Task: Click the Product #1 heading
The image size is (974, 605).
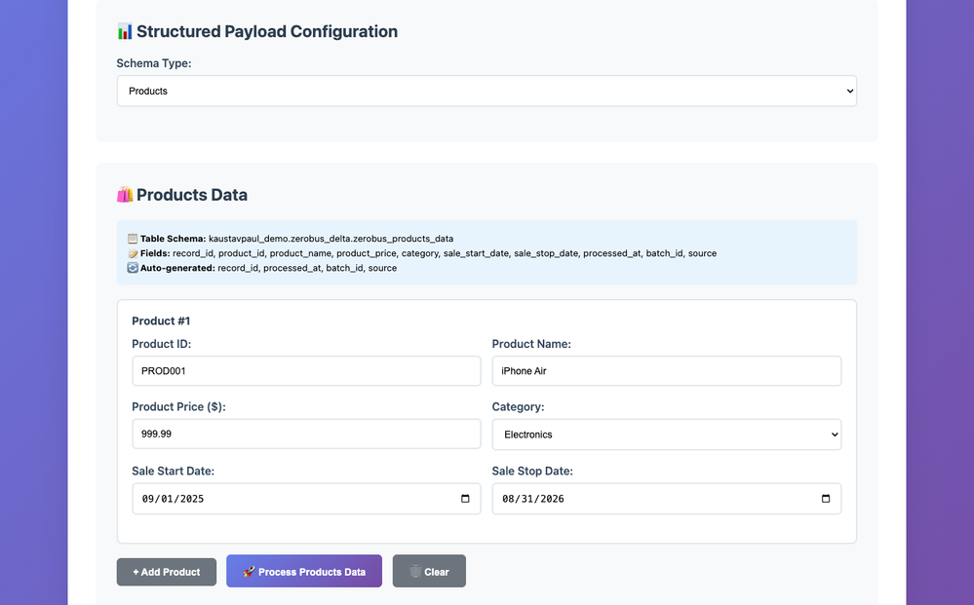Action: coord(161,321)
